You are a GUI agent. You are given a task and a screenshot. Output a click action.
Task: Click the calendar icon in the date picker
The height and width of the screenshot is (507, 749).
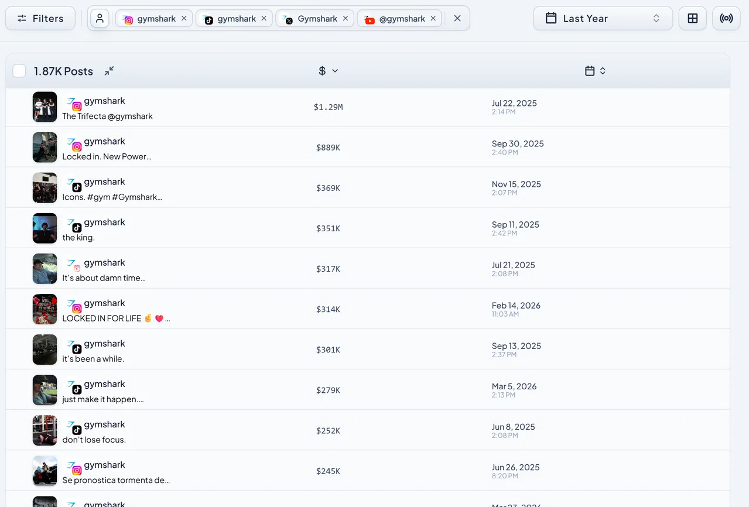click(x=551, y=18)
